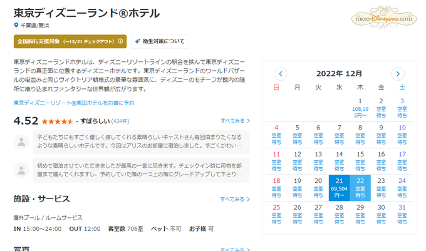Select December 28 in calendar

(x=339, y=214)
